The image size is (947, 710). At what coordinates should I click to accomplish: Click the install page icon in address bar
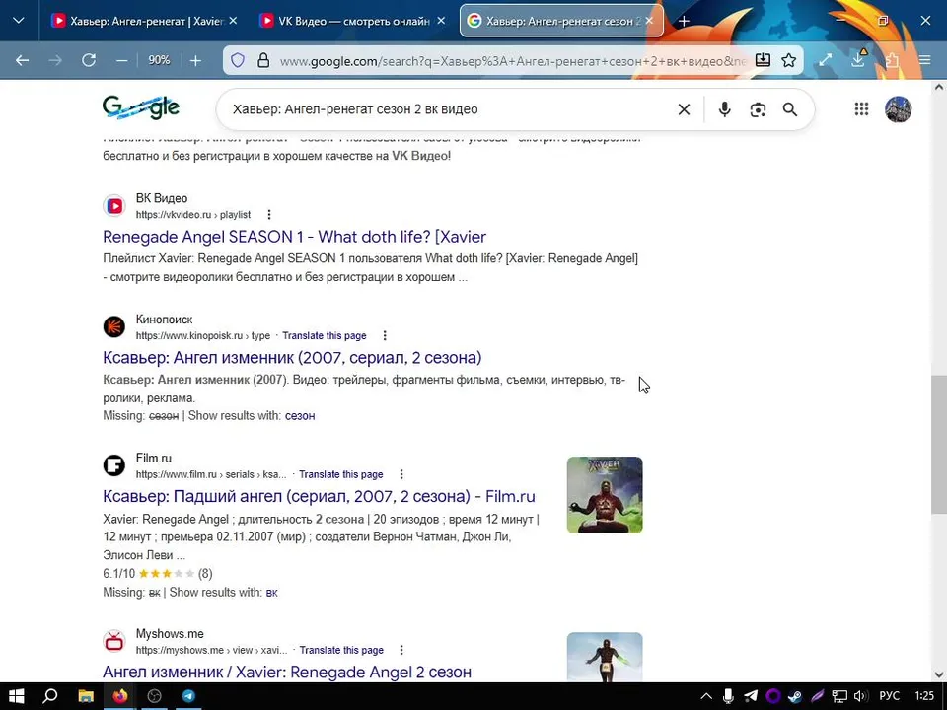(x=763, y=60)
